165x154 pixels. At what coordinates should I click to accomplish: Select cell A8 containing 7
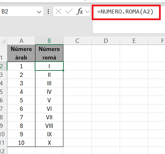pyautogui.click(x=21, y=117)
